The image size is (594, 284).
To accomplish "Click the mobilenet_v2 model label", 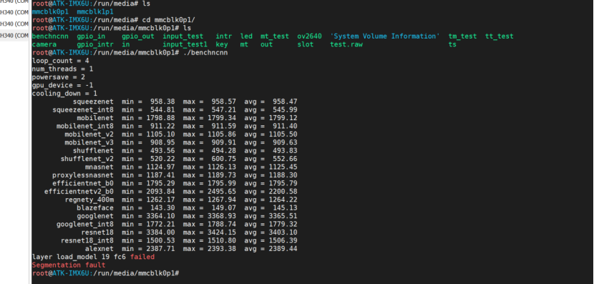I will click(89, 134).
